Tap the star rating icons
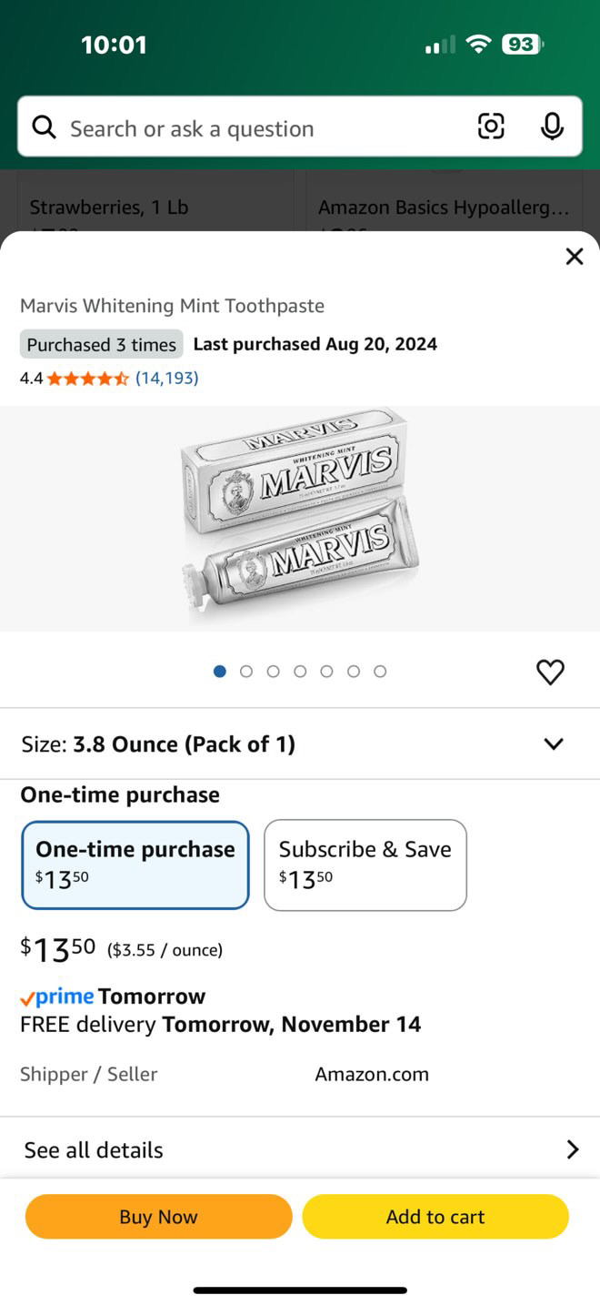 (87, 379)
